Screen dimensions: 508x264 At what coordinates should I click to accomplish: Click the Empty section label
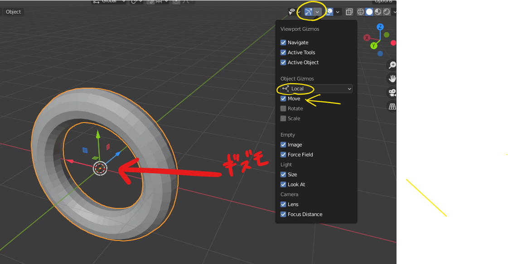click(x=288, y=135)
